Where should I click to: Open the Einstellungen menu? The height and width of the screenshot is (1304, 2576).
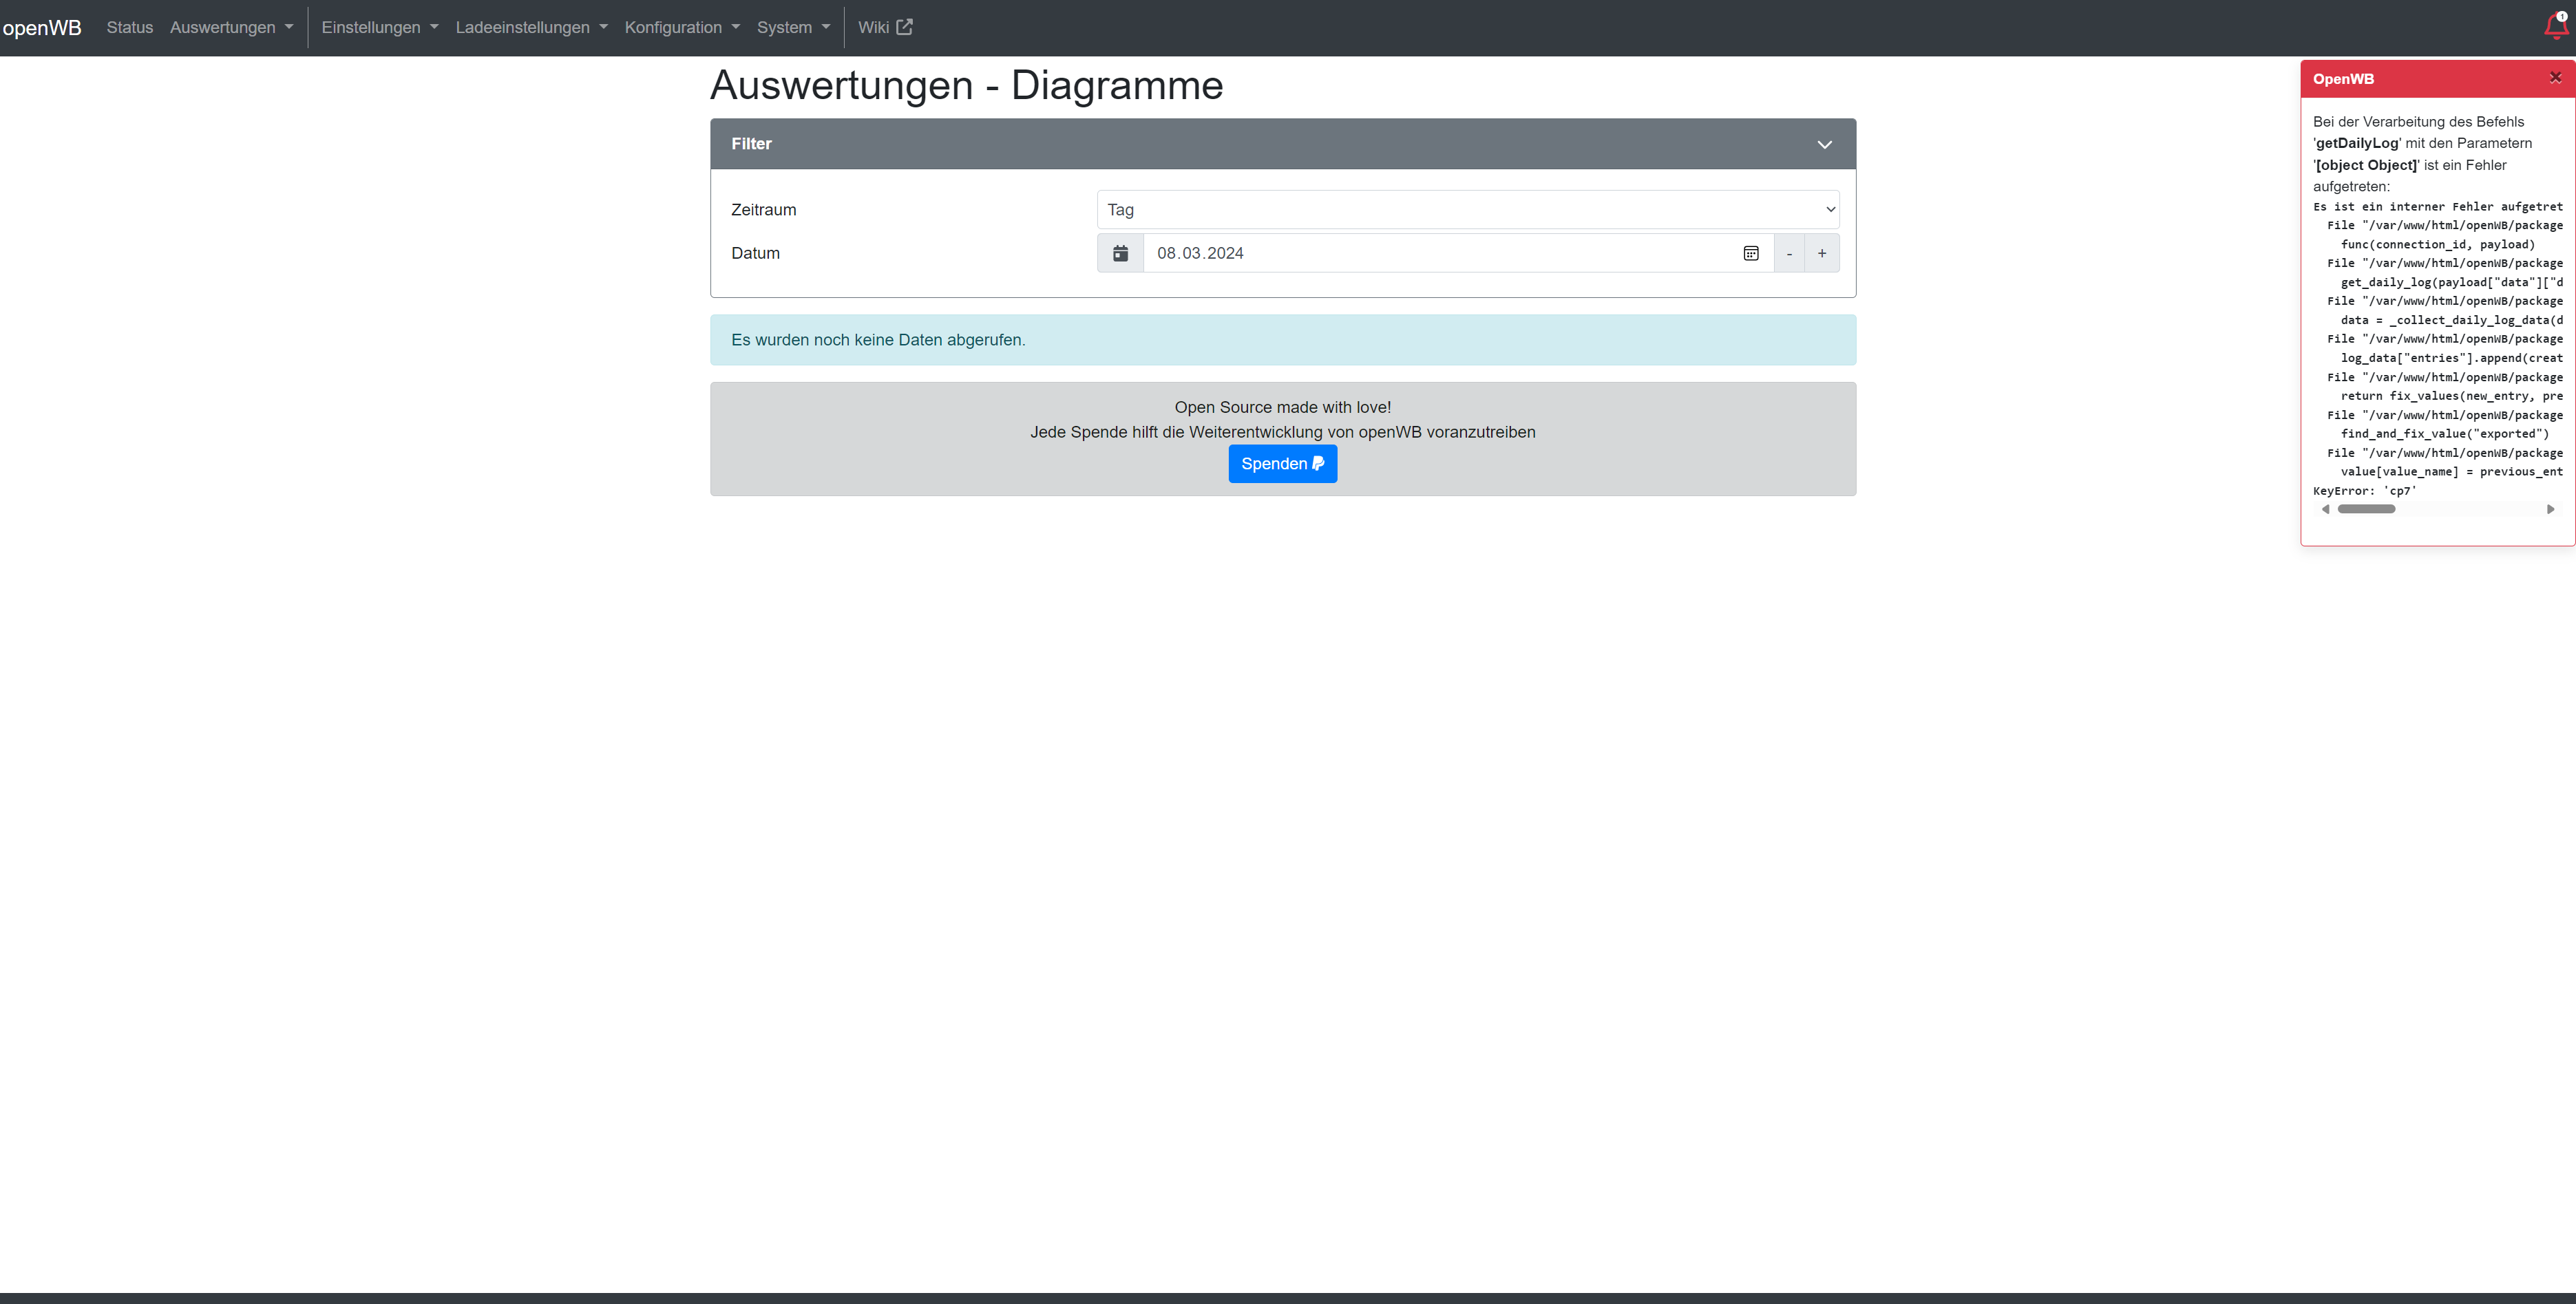(x=379, y=27)
